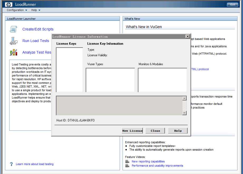Open the Analyze Test Results link

click(37, 52)
